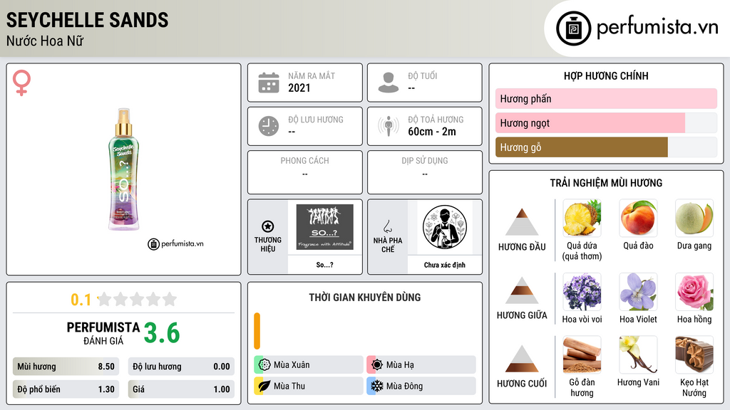
Task: Click the Hương giữa pyramid icon
Action: coord(522,290)
